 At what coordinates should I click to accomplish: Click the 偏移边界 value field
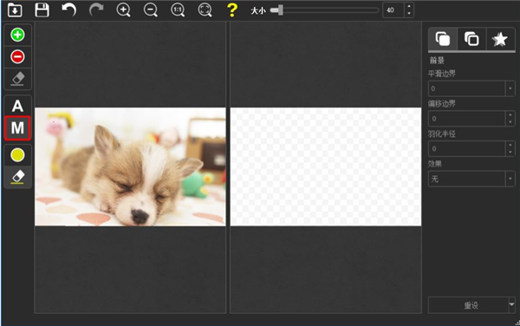click(466, 119)
